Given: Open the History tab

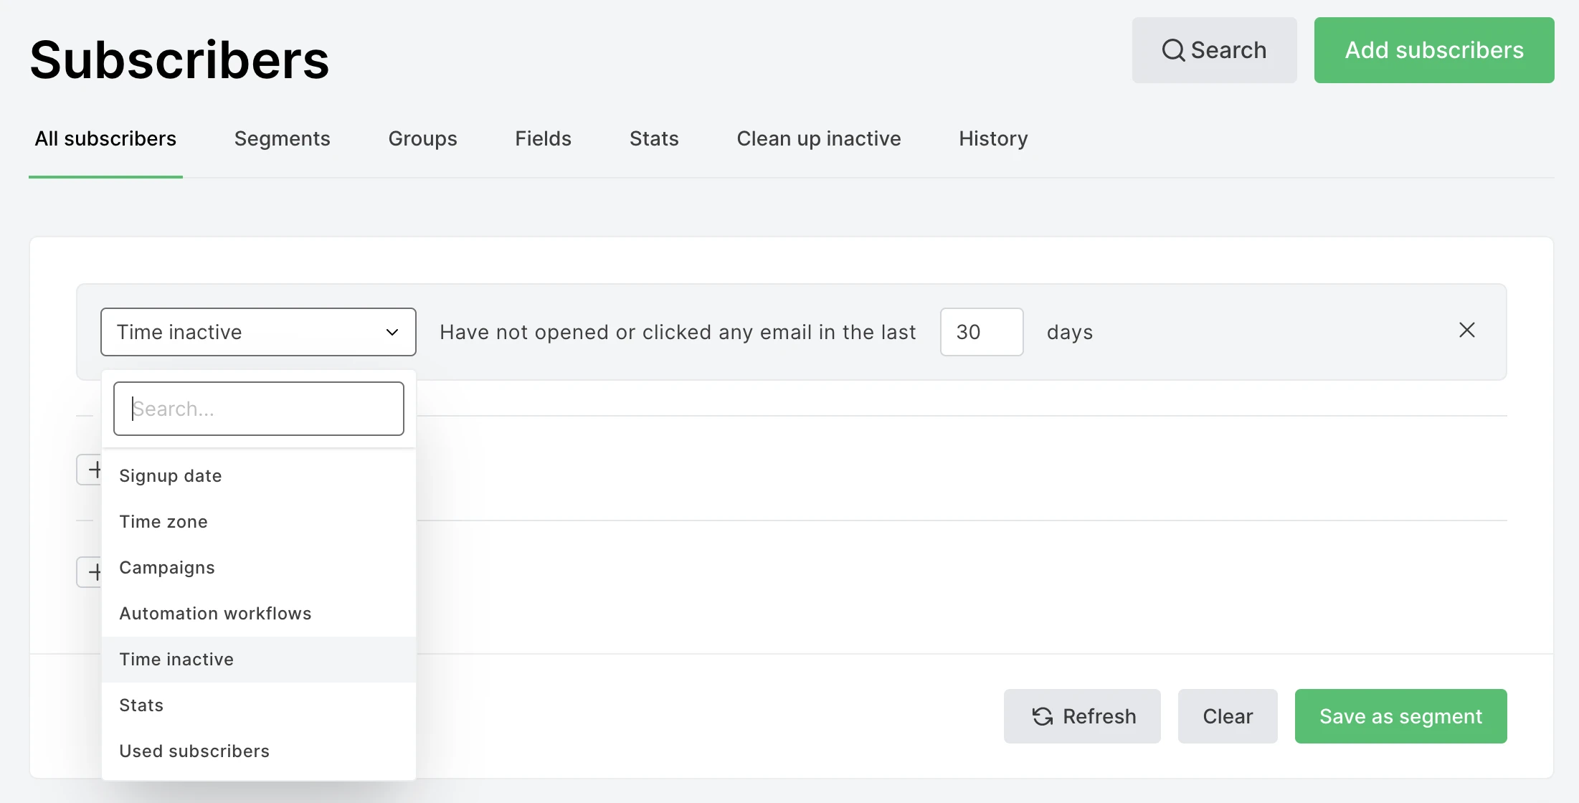Looking at the screenshot, I should (993, 139).
